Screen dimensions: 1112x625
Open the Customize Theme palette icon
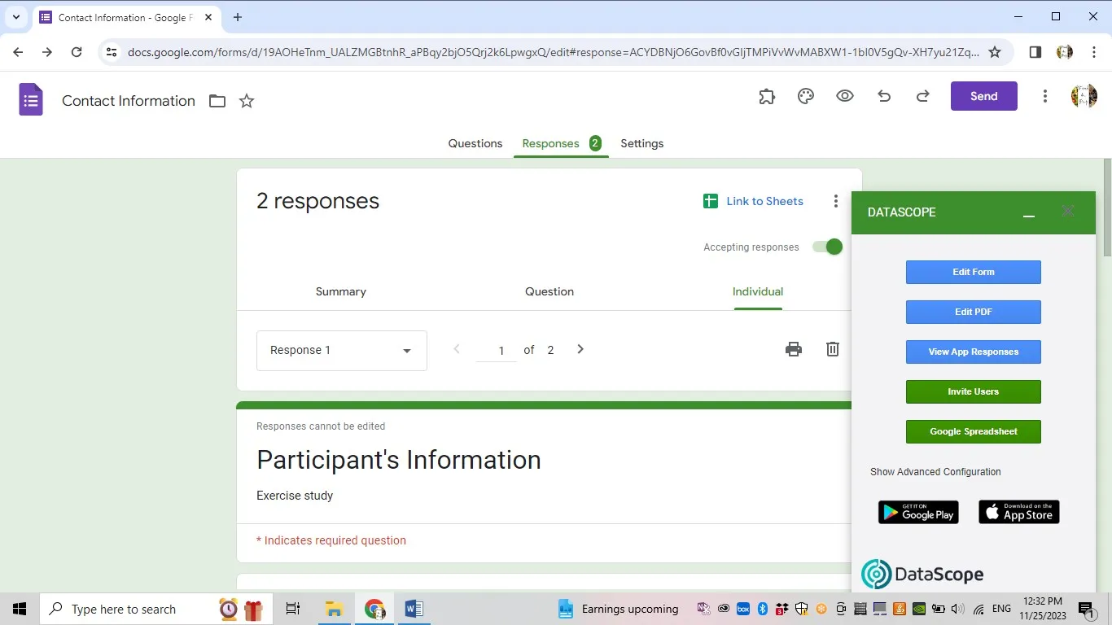point(805,96)
